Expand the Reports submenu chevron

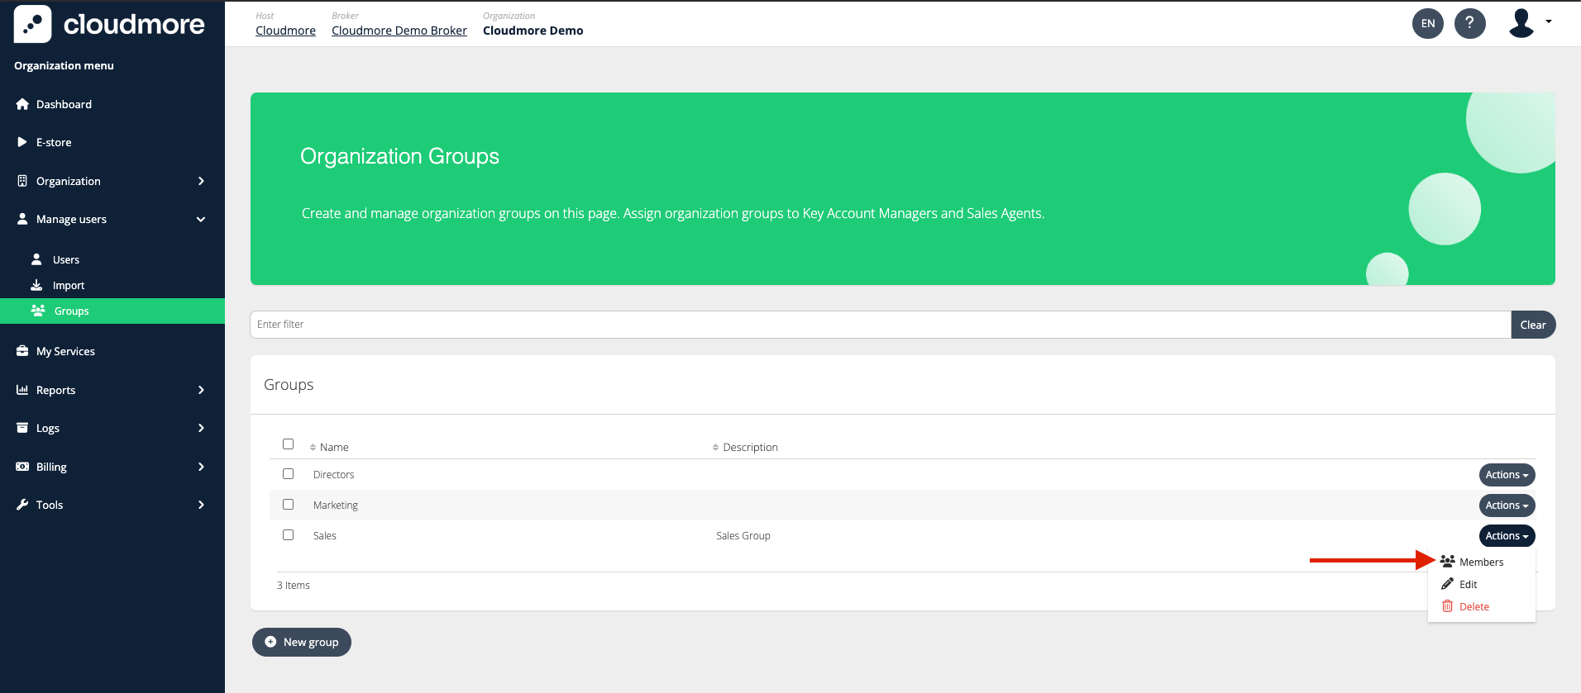[x=201, y=390]
